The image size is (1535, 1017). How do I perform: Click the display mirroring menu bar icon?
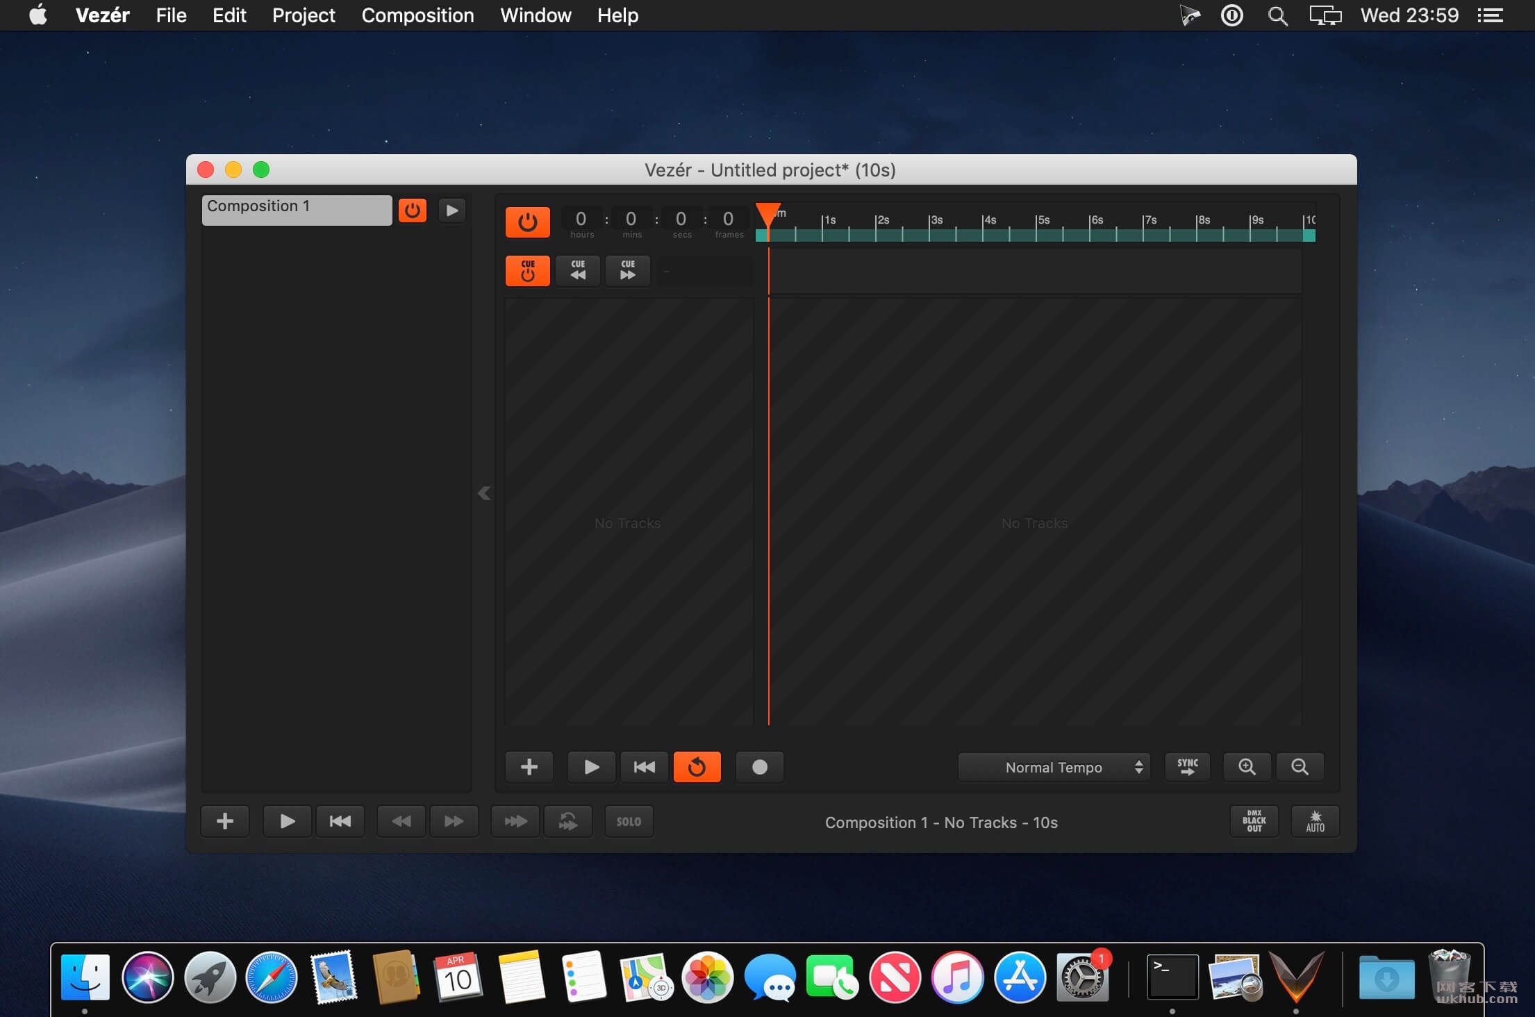tap(1325, 15)
